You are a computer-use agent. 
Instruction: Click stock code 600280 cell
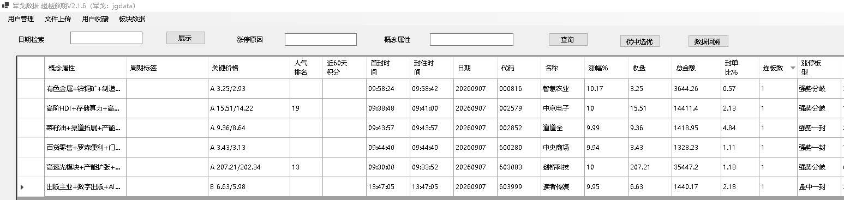519,147
